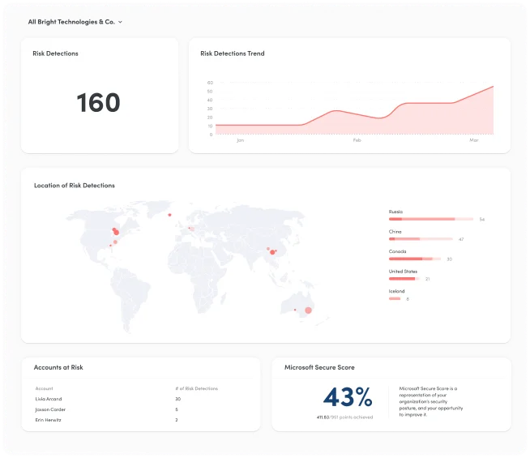Click the large risk dot in eastern Canada
The height and width of the screenshot is (458, 530).
(116, 233)
